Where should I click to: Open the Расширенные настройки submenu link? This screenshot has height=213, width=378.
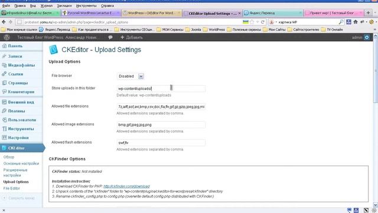pos(15,173)
